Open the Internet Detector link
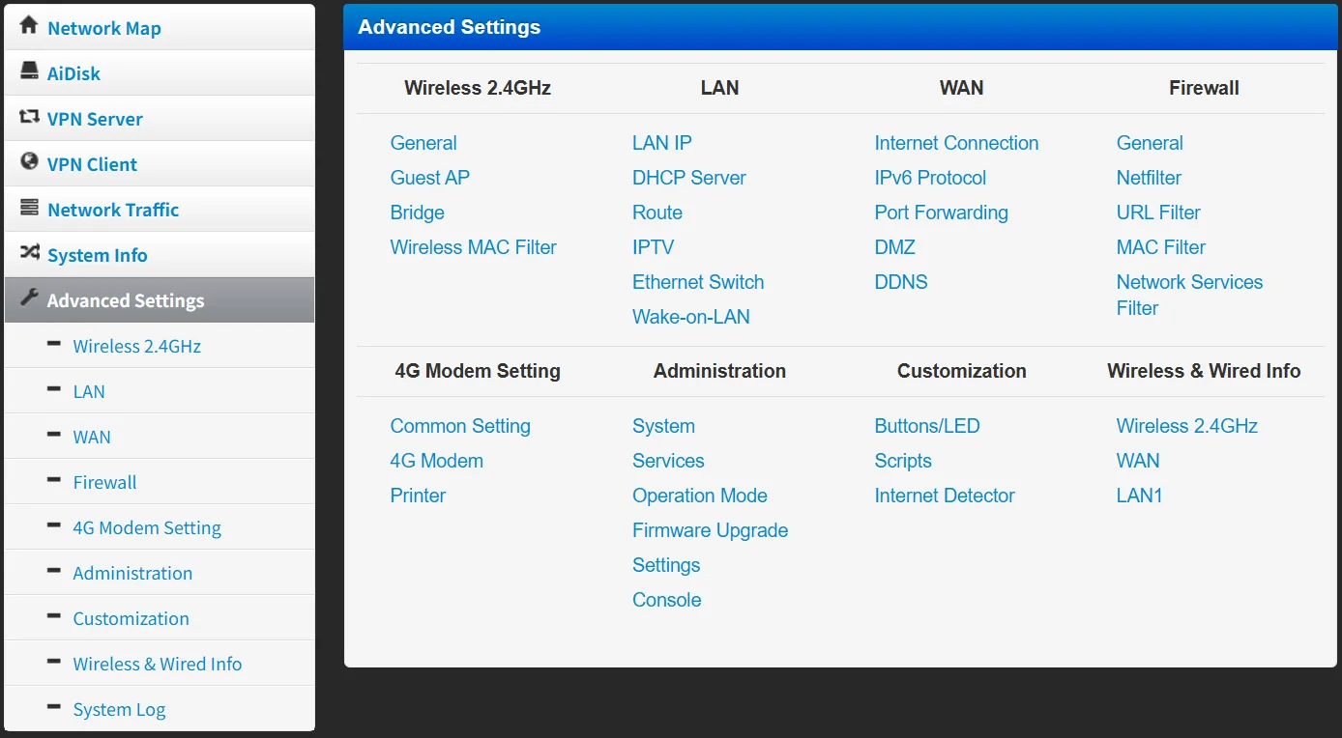 click(x=944, y=496)
